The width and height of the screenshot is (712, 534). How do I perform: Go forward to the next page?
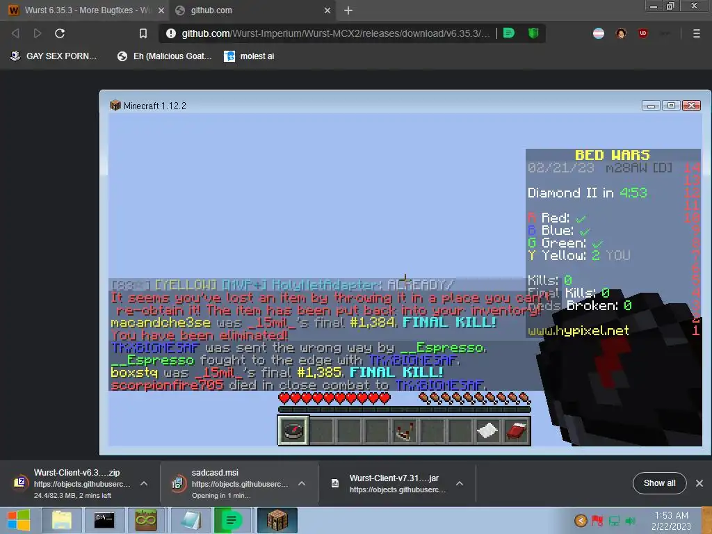[x=38, y=33]
